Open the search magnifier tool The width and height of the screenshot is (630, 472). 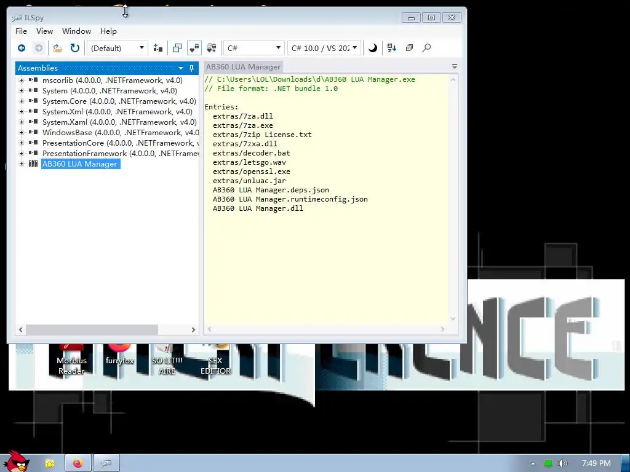click(426, 48)
